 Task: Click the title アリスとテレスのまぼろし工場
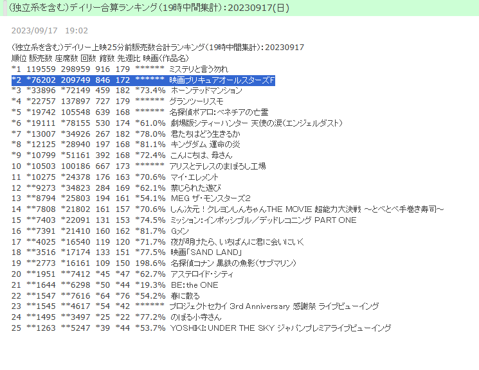click(x=217, y=166)
